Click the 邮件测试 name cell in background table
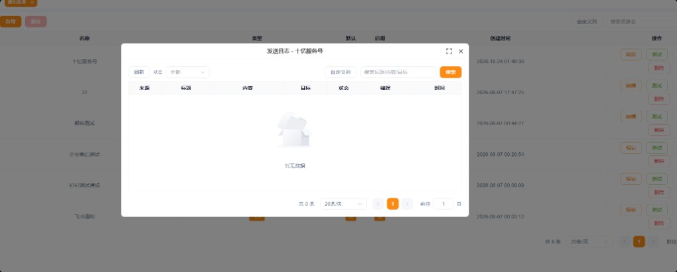Image resolution: width=677 pixels, height=272 pixels. (x=85, y=123)
